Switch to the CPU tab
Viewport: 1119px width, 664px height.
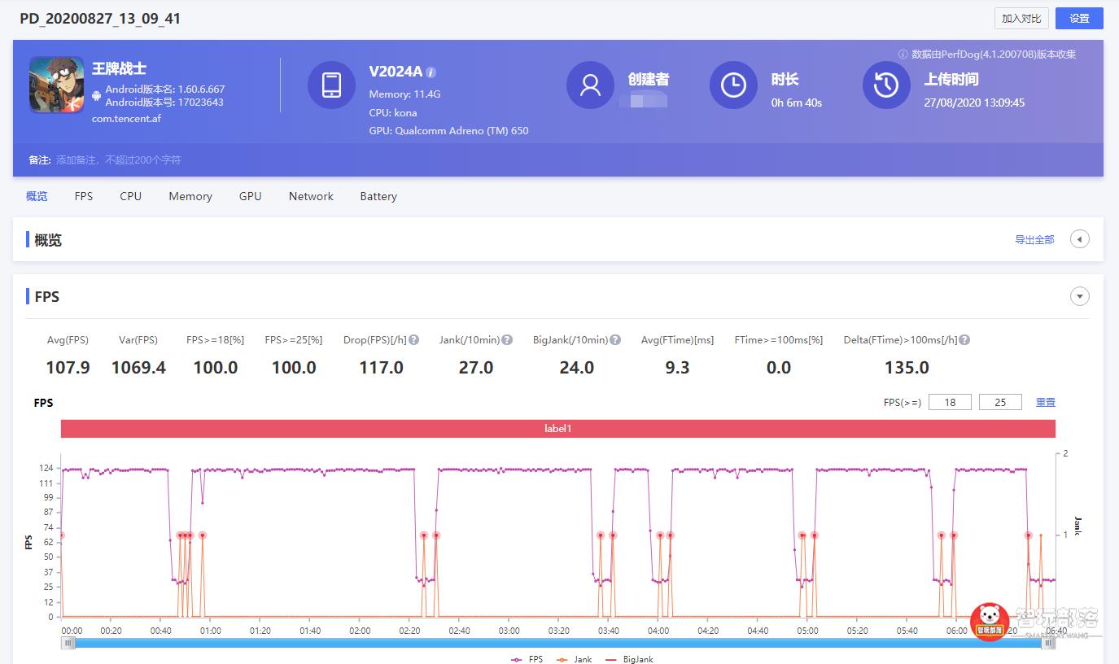(130, 196)
